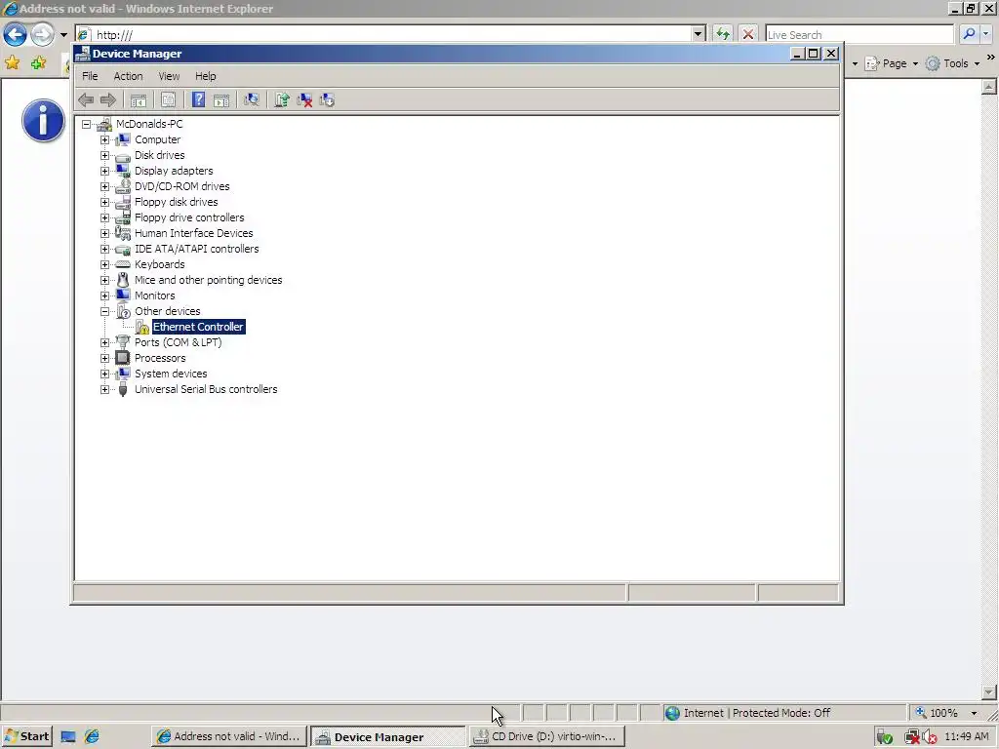Viewport: 999px width, 749px height.
Task: Toggle the show/hide action pane toolbar icon
Action: [x=221, y=100]
